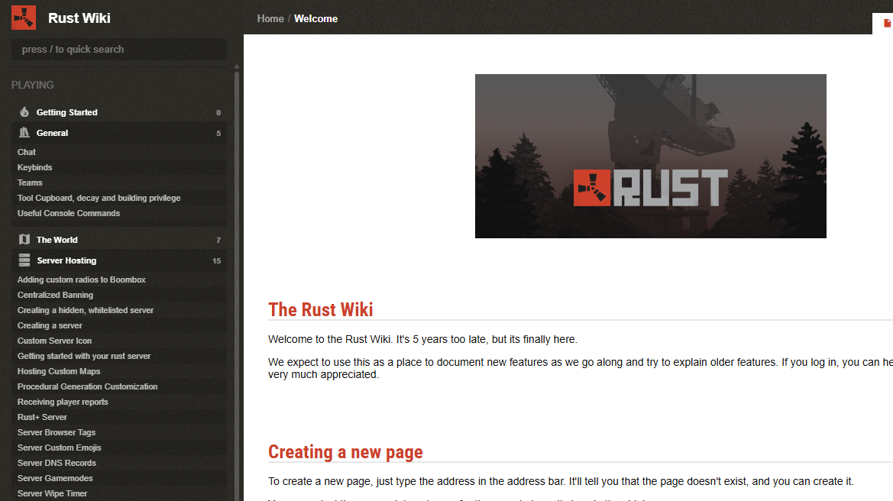Open the Chat page

click(x=26, y=152)
